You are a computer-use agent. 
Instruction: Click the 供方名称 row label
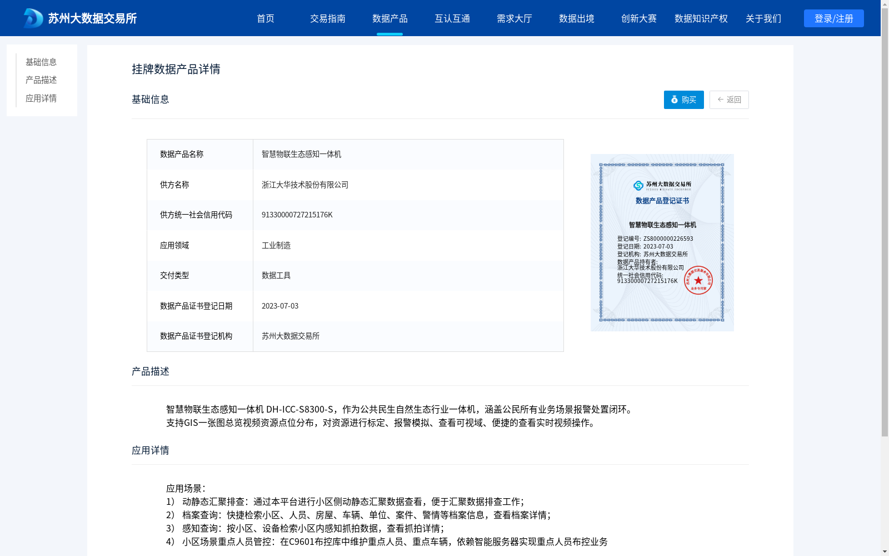[174, 185]
